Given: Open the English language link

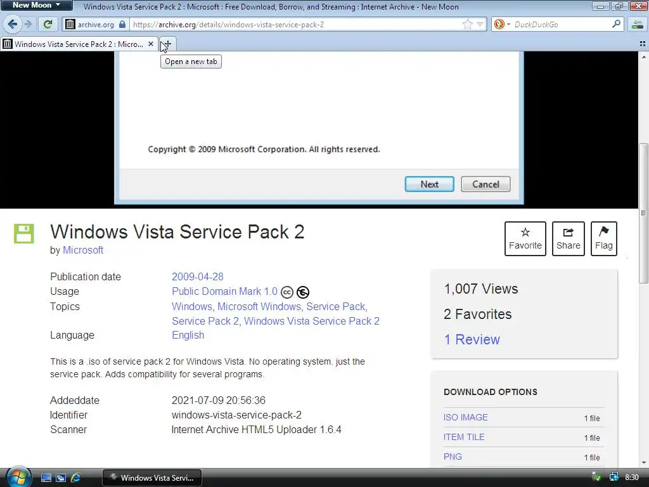Looking at the screenshot, I should pyautogui.click(x=188, y=335).
